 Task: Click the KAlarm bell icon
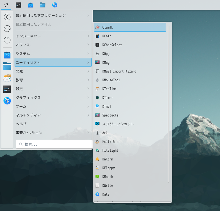coord(97,159)
